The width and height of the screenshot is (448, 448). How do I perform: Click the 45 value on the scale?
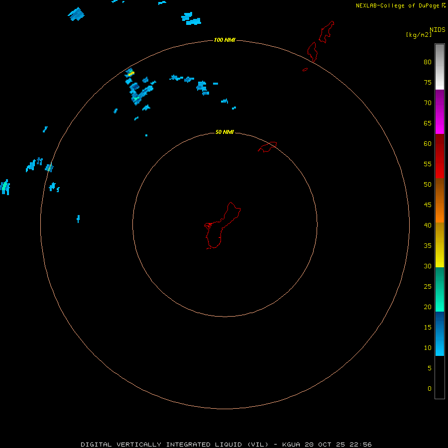[x=428, y=205]
